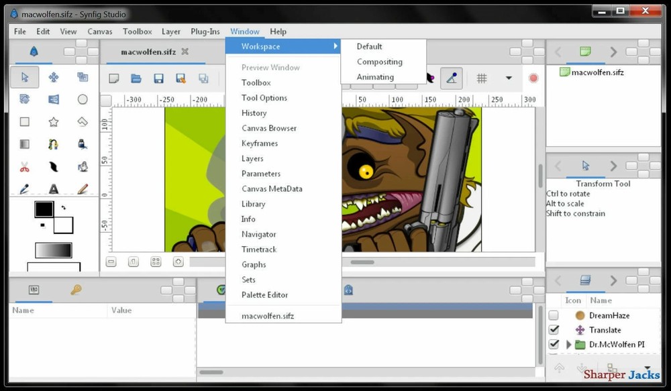Expand the Dr.McWolfen PI layer group
Image resolution: width=671 pixels, height=391 pixels.
568,344
